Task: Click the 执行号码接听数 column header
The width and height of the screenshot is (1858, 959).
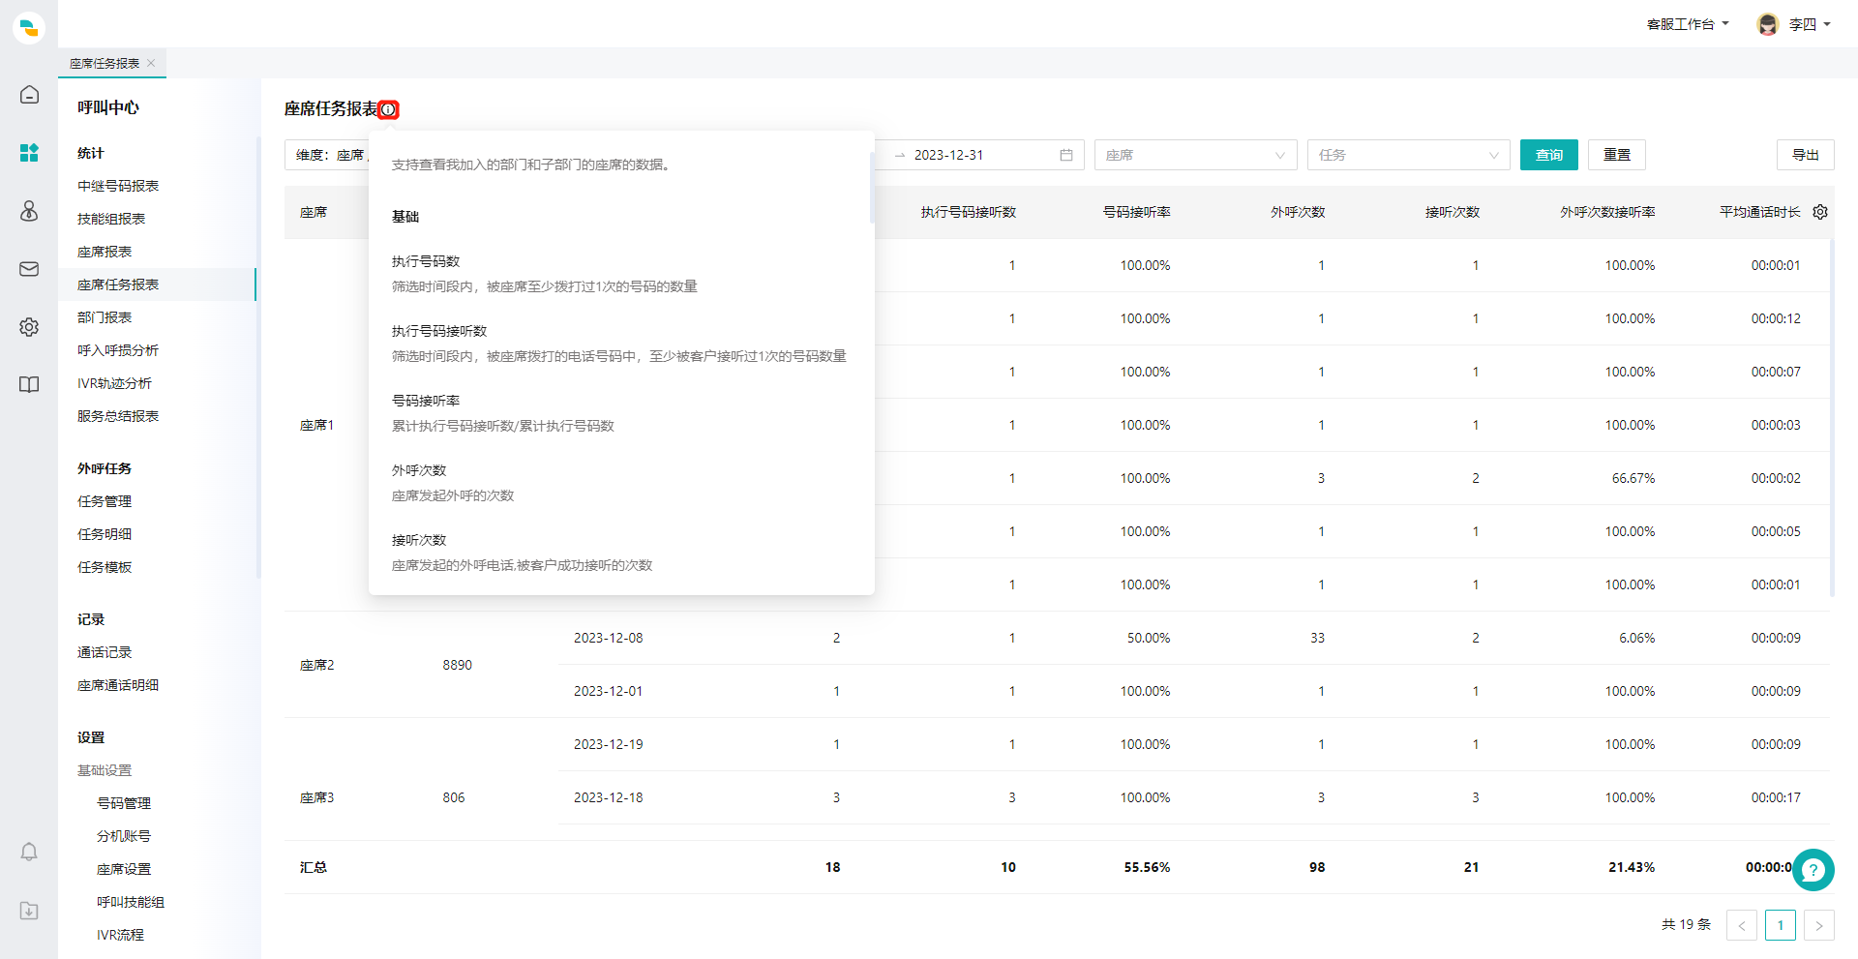Action: pos(968,212)
